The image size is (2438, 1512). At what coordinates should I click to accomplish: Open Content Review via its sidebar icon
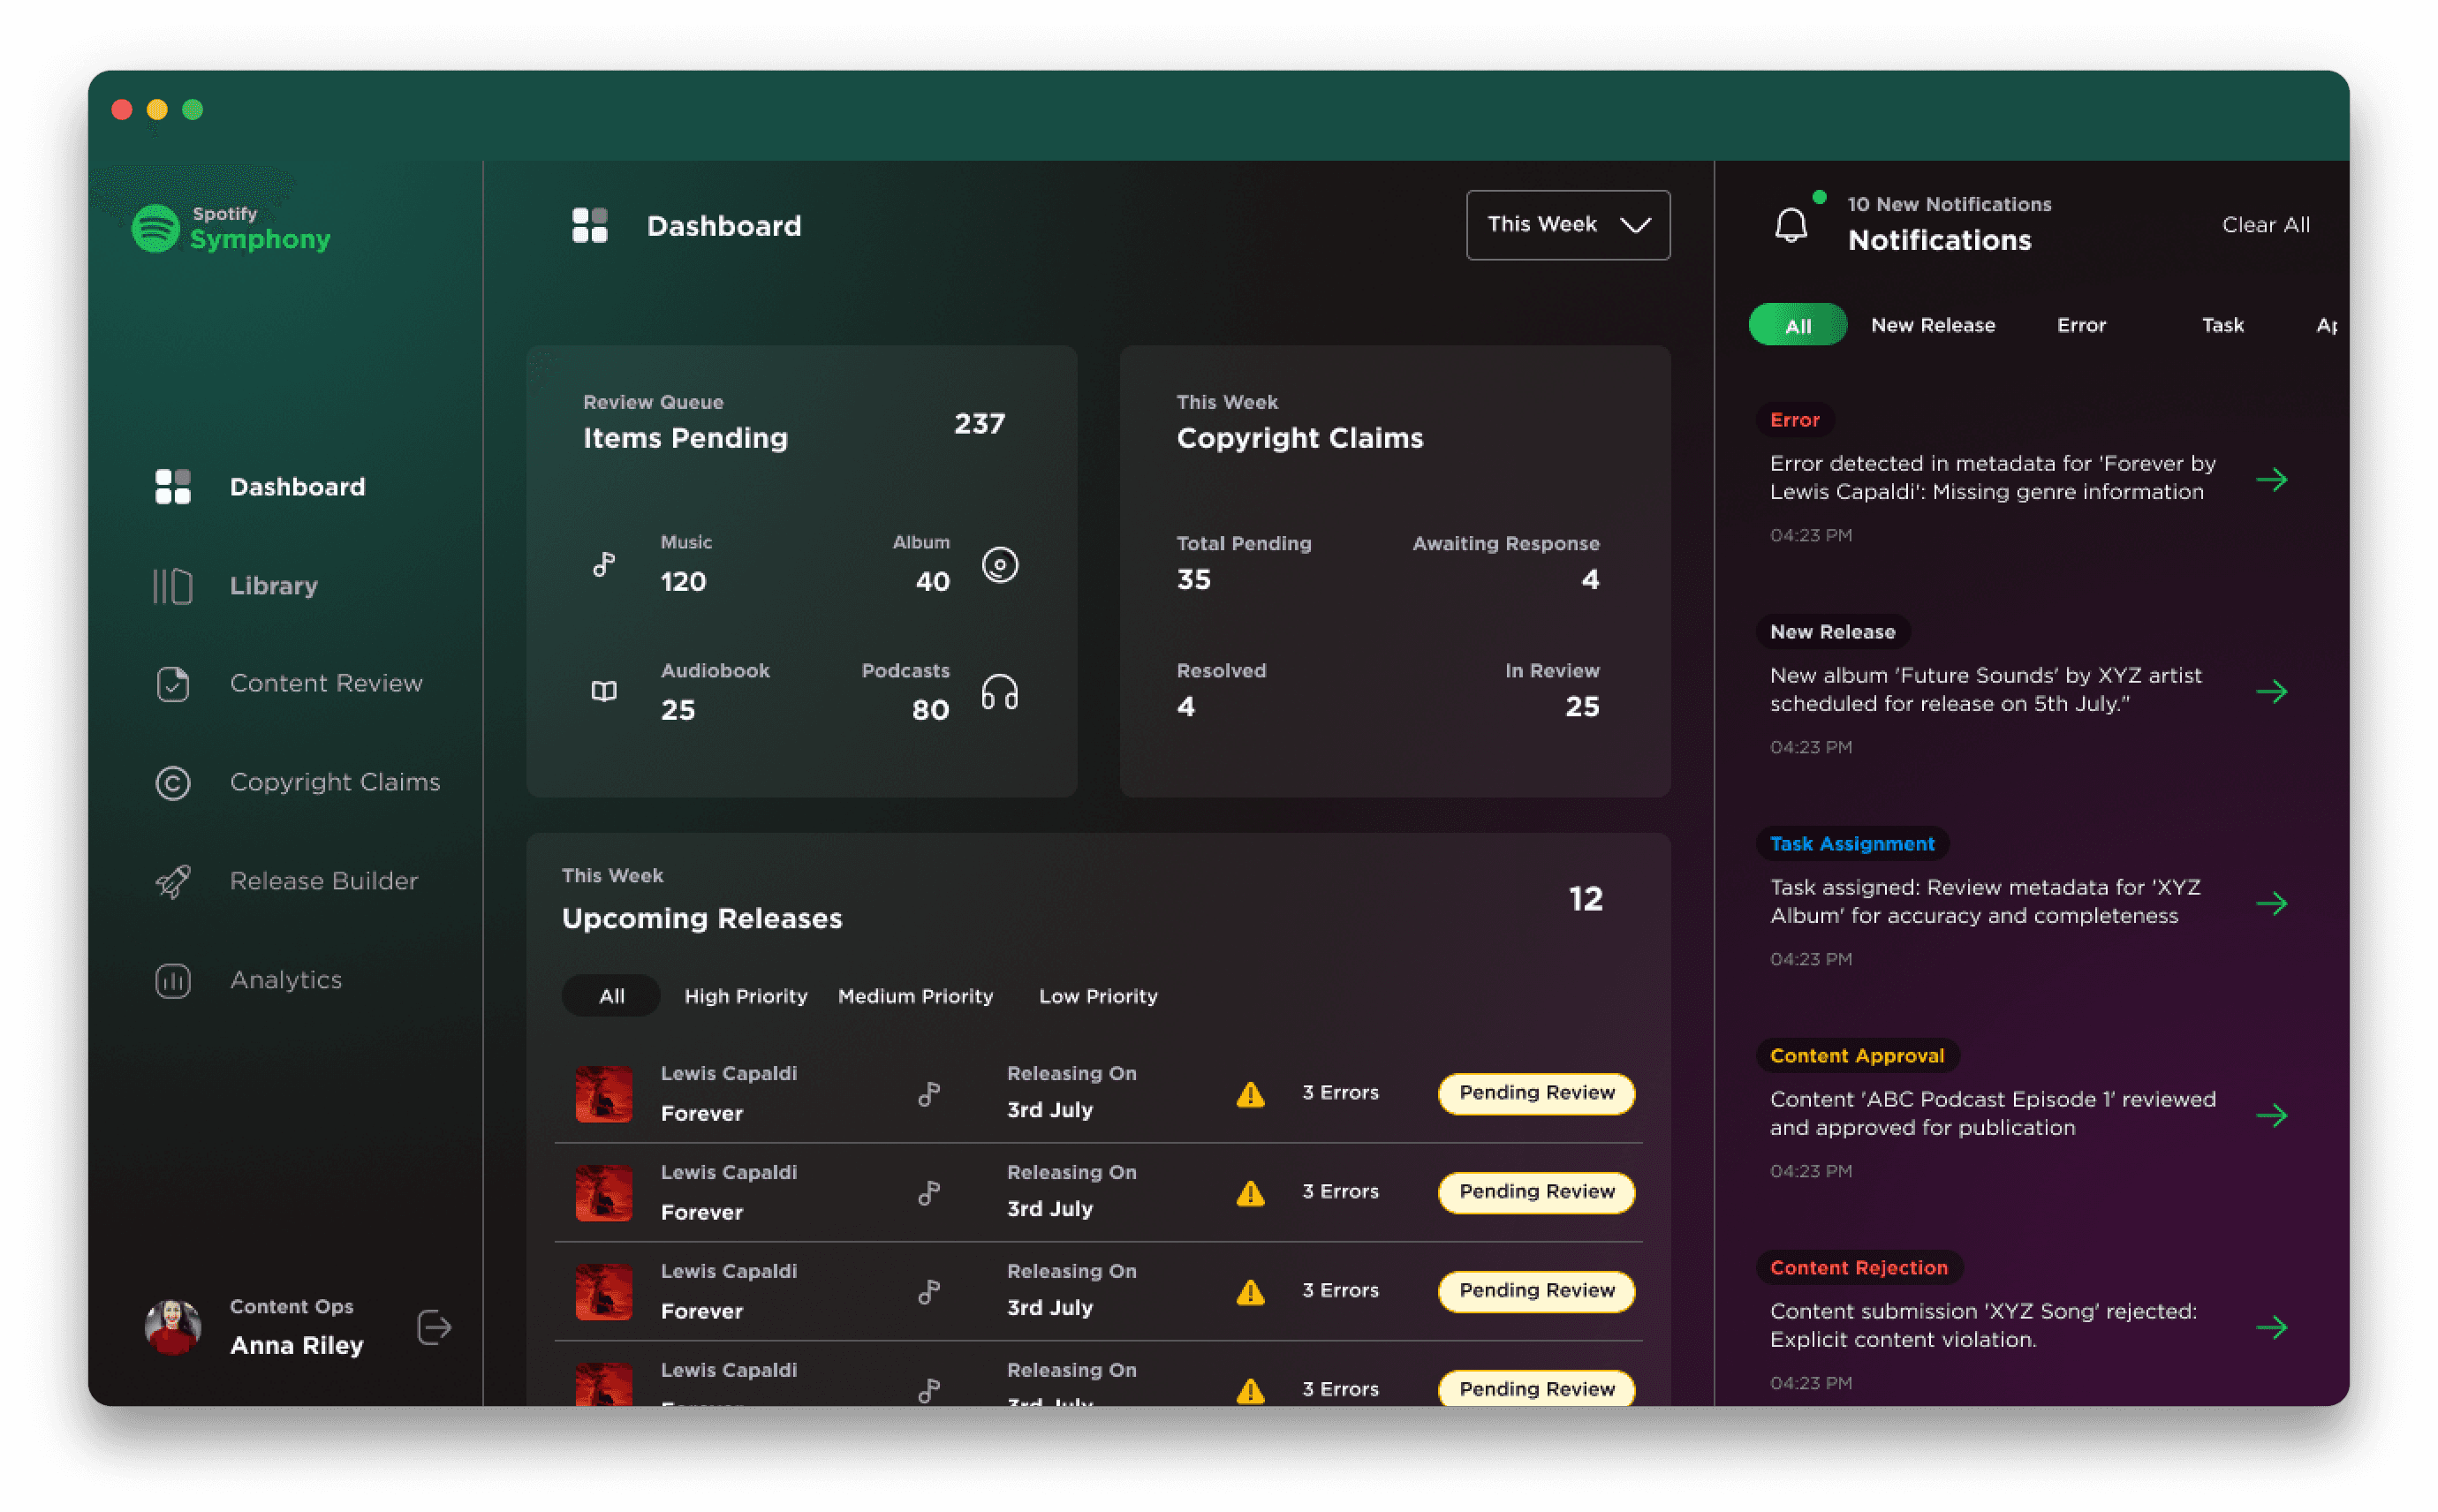click(x=172, y=684)
